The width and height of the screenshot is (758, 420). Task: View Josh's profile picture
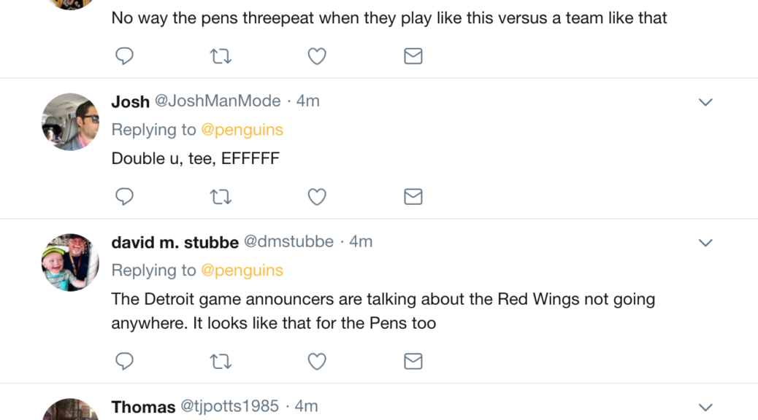(x=70, y=122)
